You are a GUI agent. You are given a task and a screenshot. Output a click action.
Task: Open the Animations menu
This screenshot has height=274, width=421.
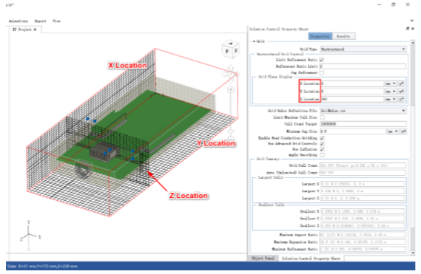[x=18, y=21]
